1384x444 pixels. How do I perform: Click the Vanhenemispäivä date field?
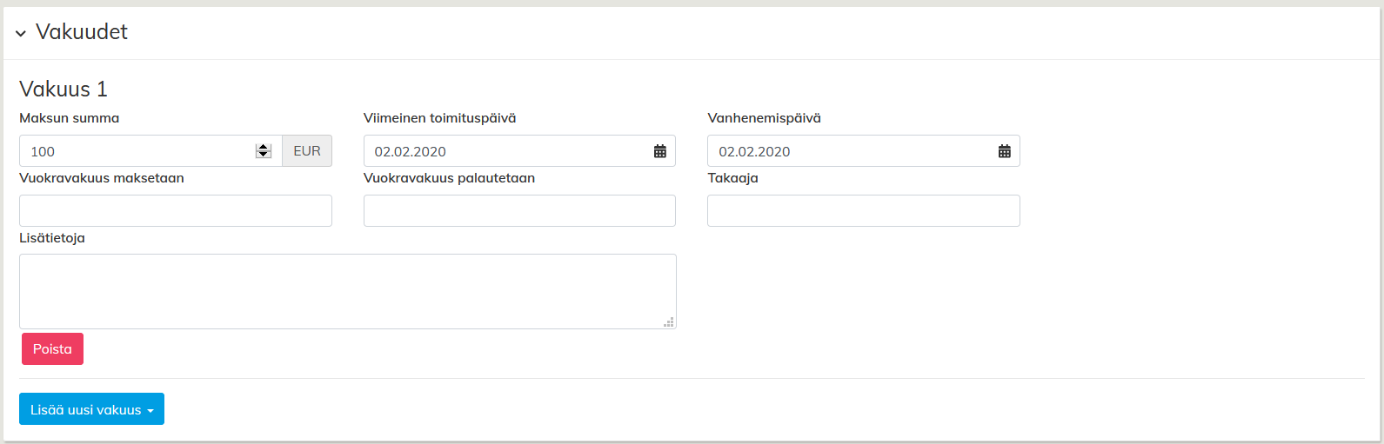848,151
